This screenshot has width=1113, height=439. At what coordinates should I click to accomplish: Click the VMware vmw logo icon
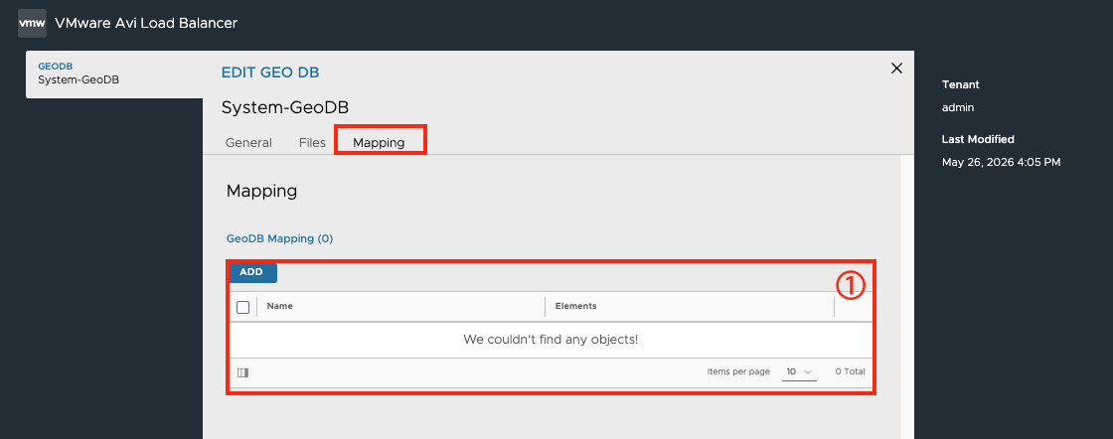click(32, 24)
